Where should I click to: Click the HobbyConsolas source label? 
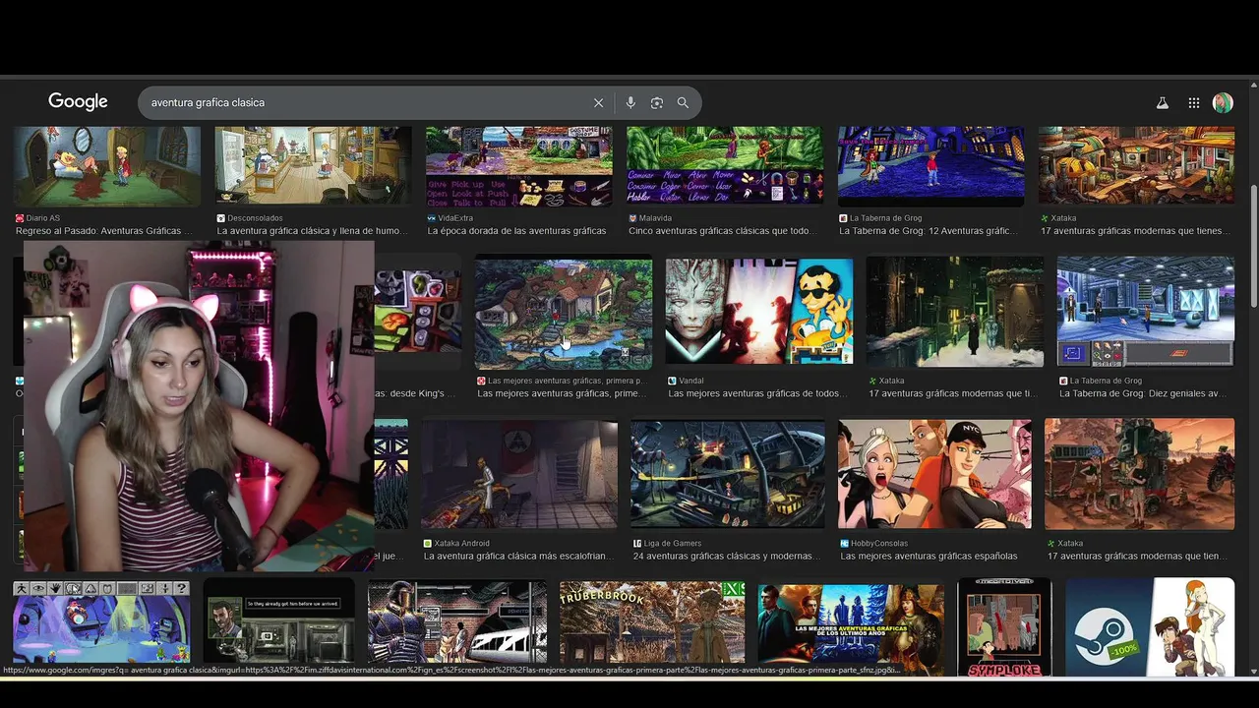pyautogui.click(x=879, y=543)
